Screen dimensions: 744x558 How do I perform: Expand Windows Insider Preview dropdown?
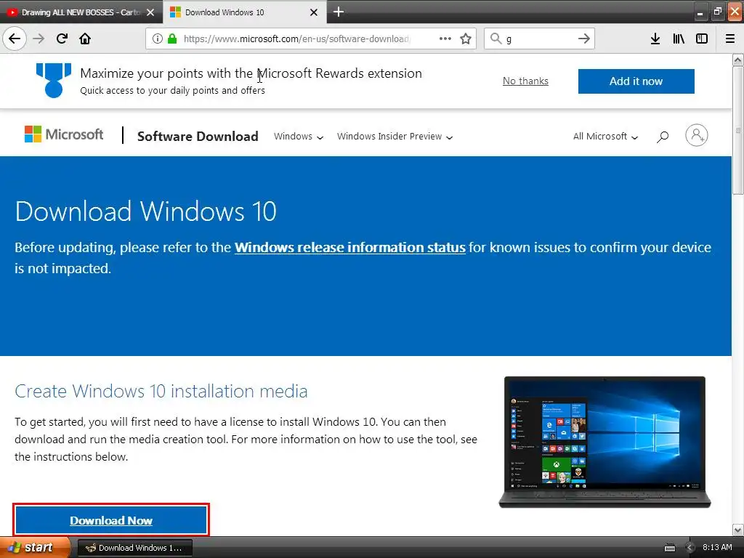[395, 137]
